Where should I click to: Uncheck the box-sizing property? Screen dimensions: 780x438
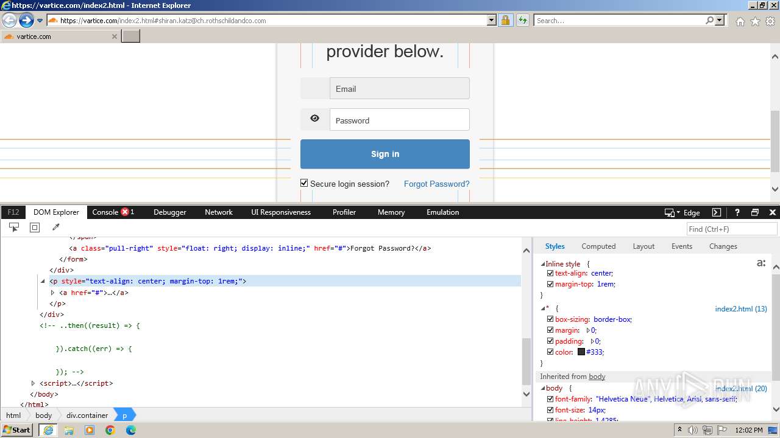[x=550, y=319]
